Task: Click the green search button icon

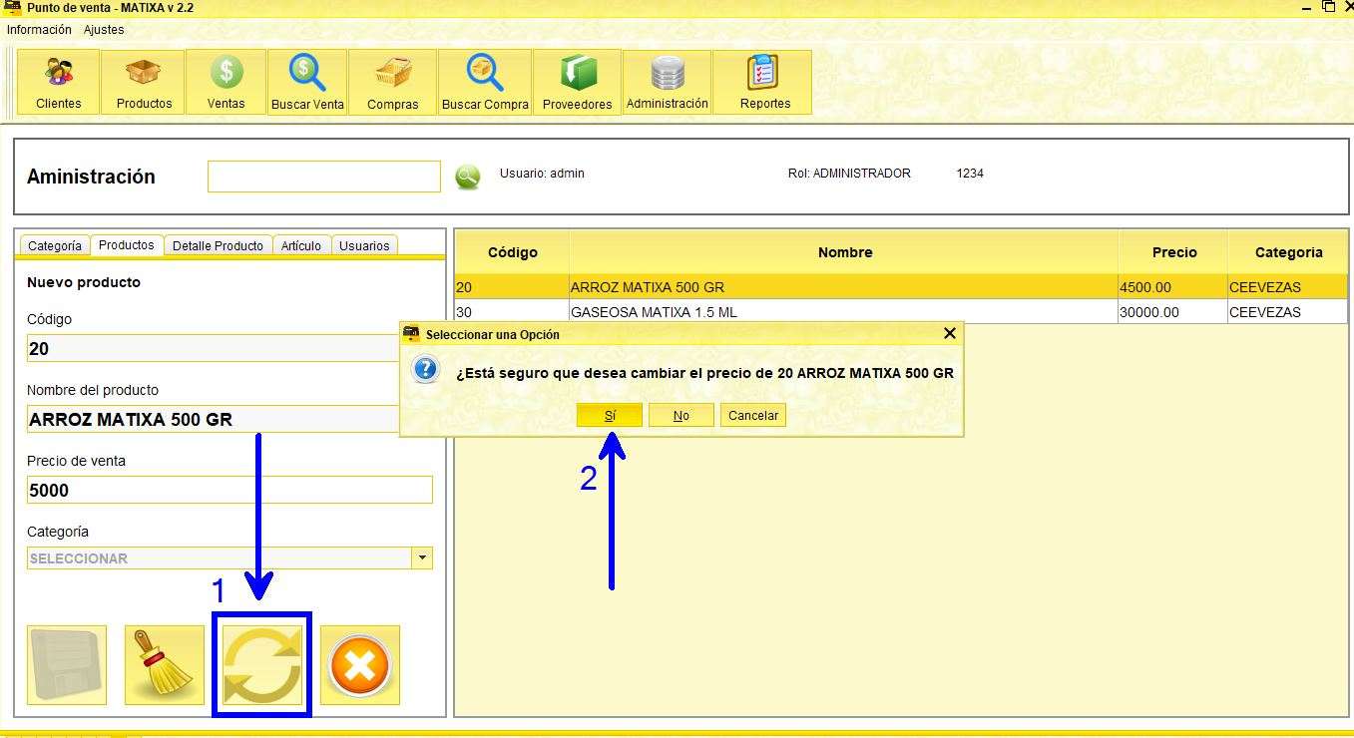Action: [x=467, y=177]
